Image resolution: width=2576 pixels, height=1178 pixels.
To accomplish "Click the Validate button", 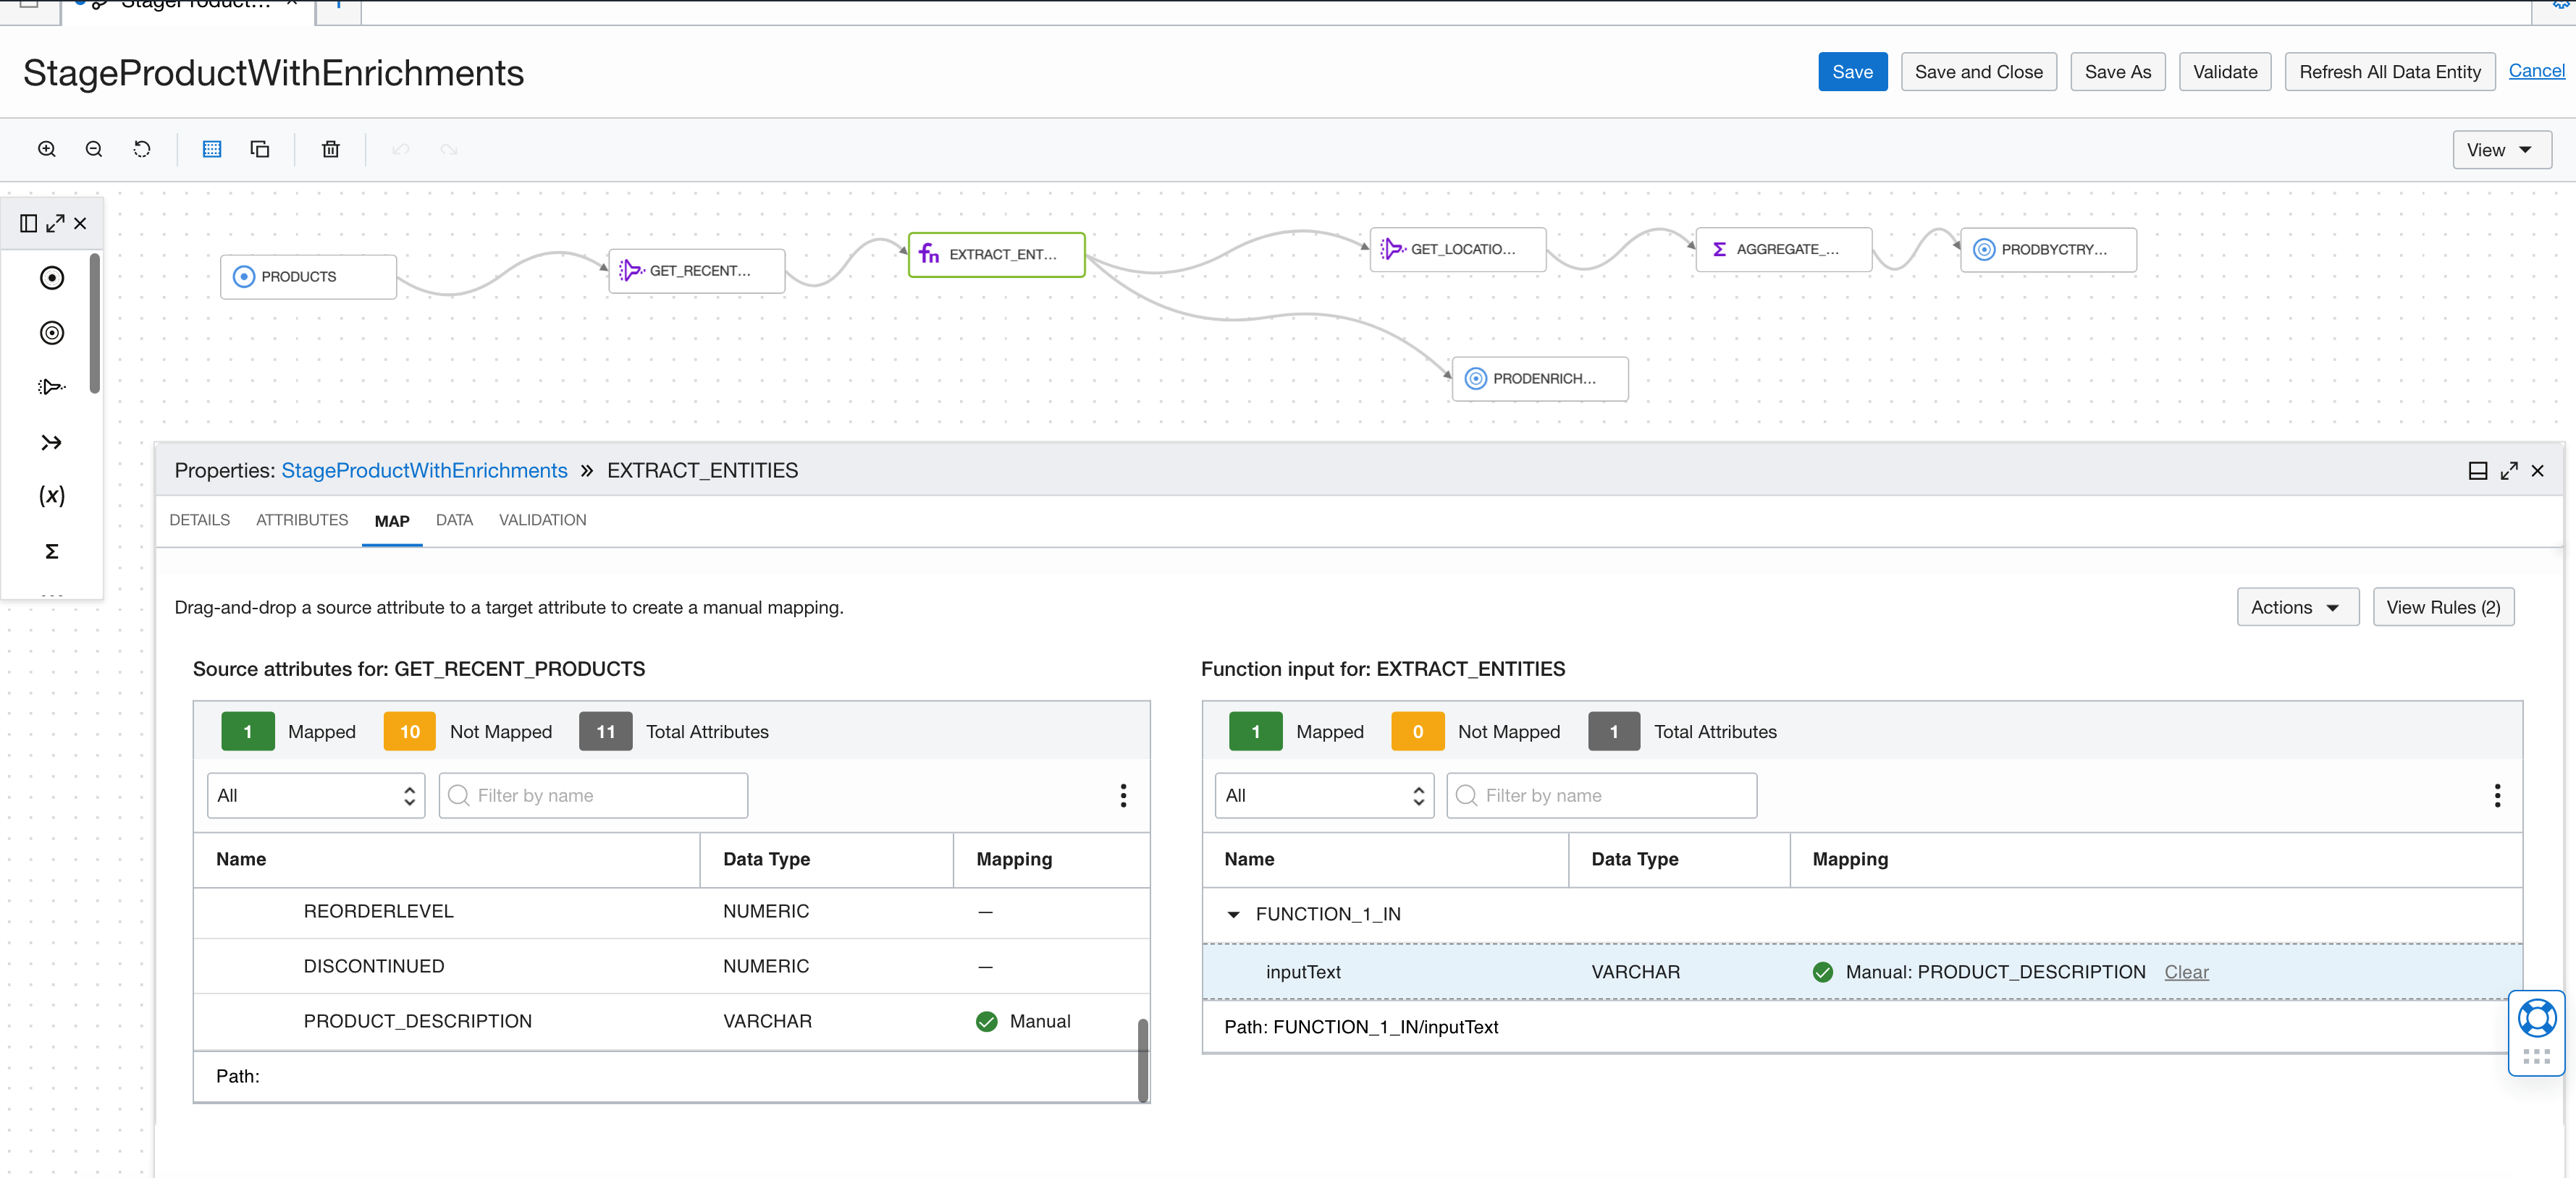I will tap(2224, 71).
